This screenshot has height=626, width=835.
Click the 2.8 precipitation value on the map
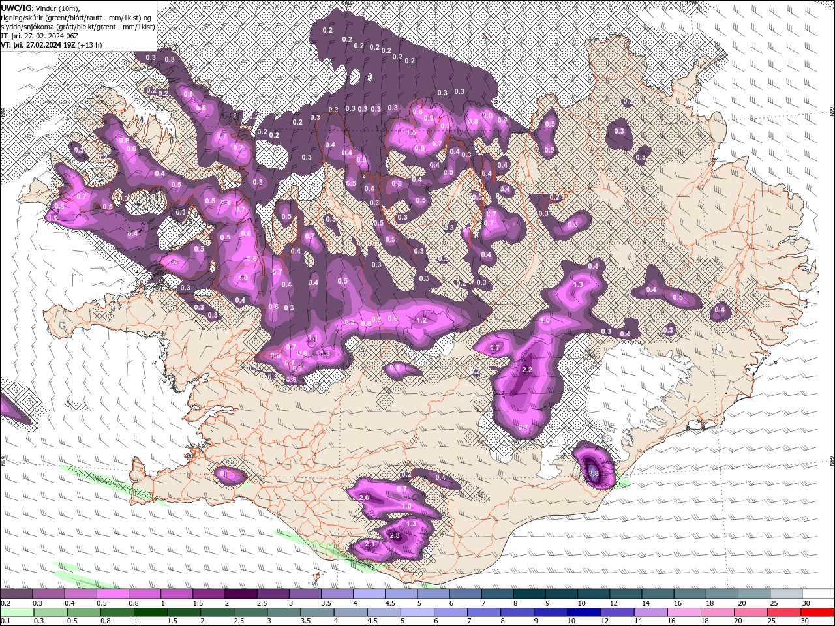coord(394,536)
